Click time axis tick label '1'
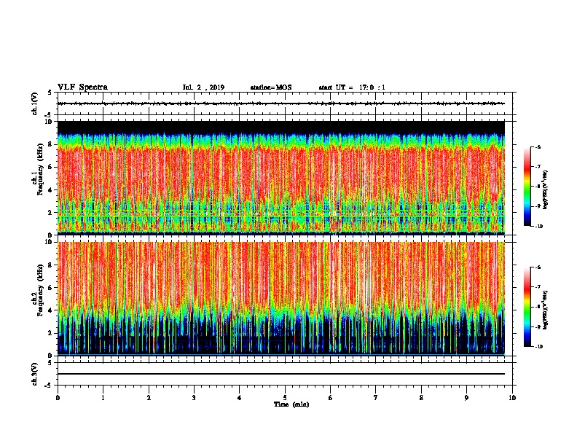This screenshot has width=577, height=446. [103, 398]
